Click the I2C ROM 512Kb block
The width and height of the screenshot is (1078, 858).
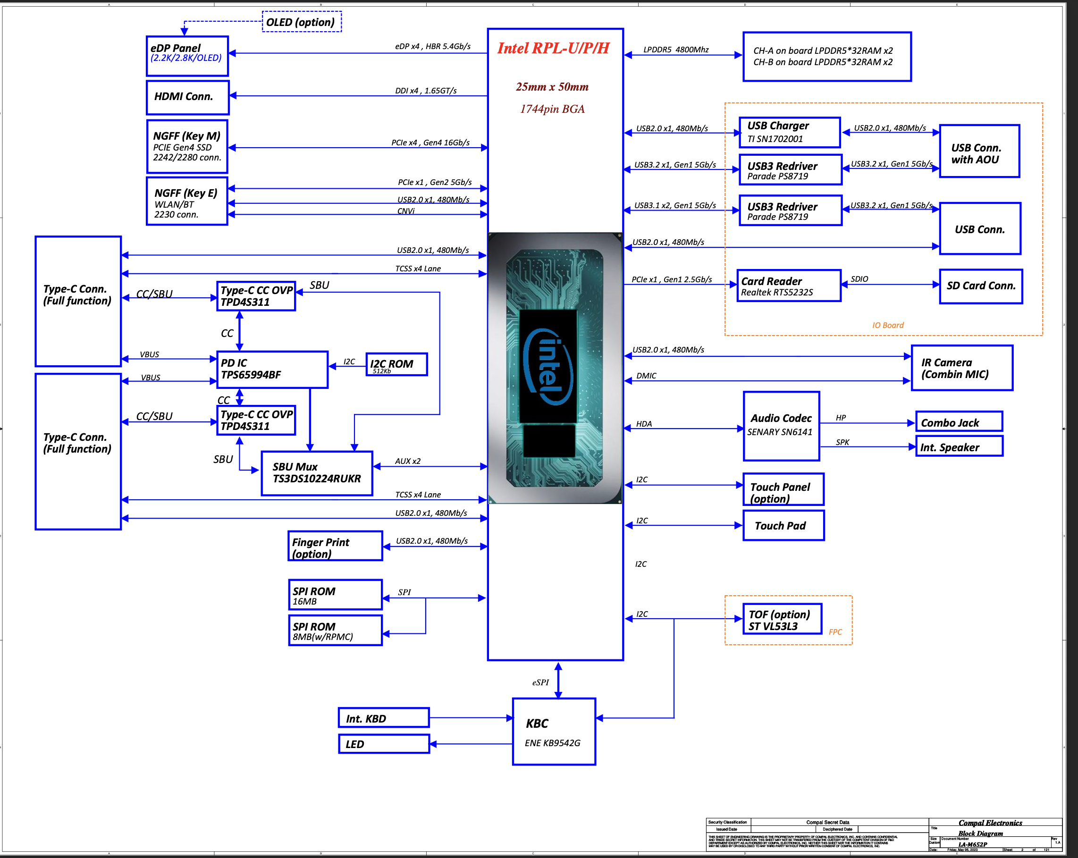396,364
